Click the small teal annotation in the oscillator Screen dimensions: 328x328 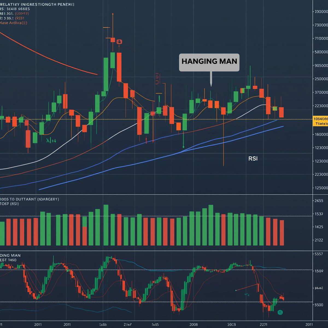coord(247,295)
